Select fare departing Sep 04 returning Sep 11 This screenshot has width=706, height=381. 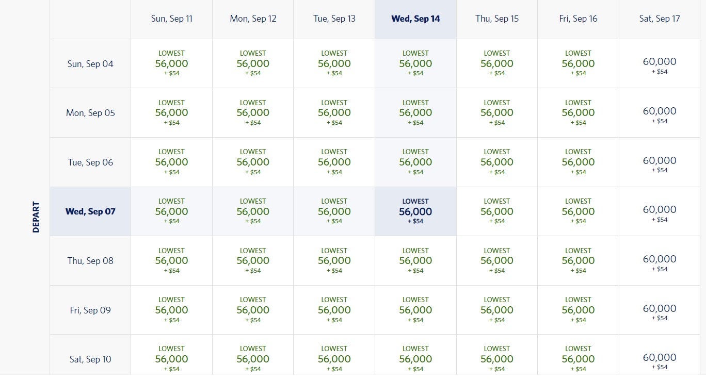point(171,63)
